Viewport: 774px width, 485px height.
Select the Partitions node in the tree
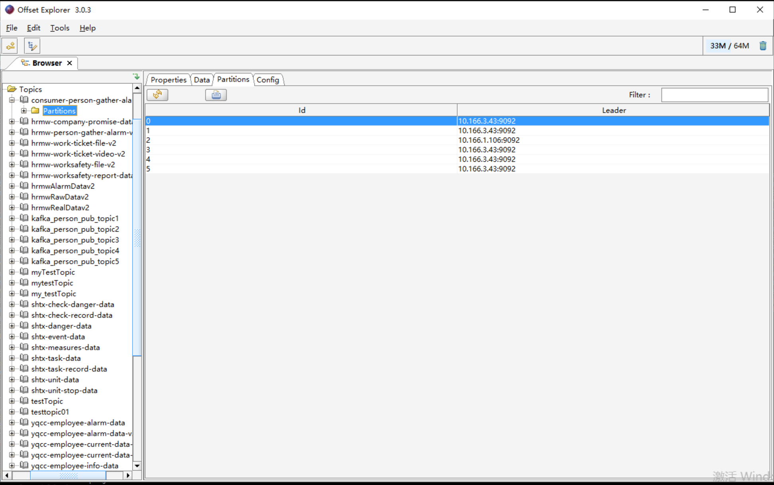coord(59,111)
